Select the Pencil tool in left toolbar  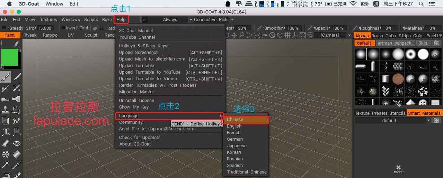pyautogui.click(x=17, y=77)
